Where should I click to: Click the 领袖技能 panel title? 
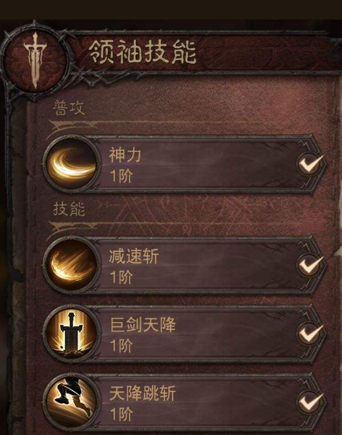coord(143,52)
